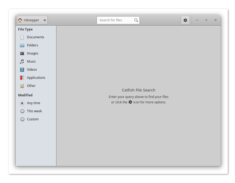Choose the Custom modified label

(33, 119)
